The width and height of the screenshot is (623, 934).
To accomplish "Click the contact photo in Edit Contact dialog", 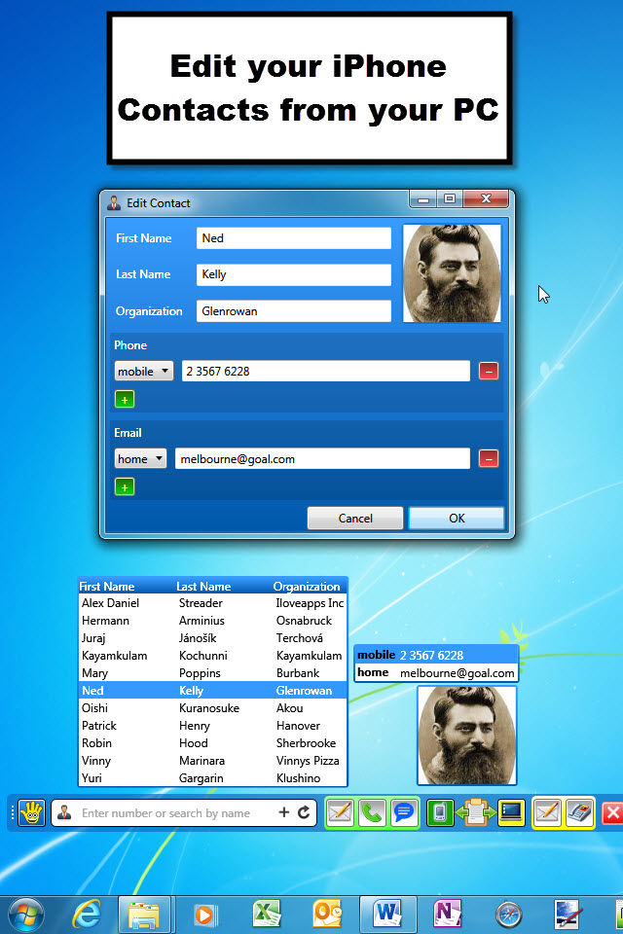I will tap(452, 273).
